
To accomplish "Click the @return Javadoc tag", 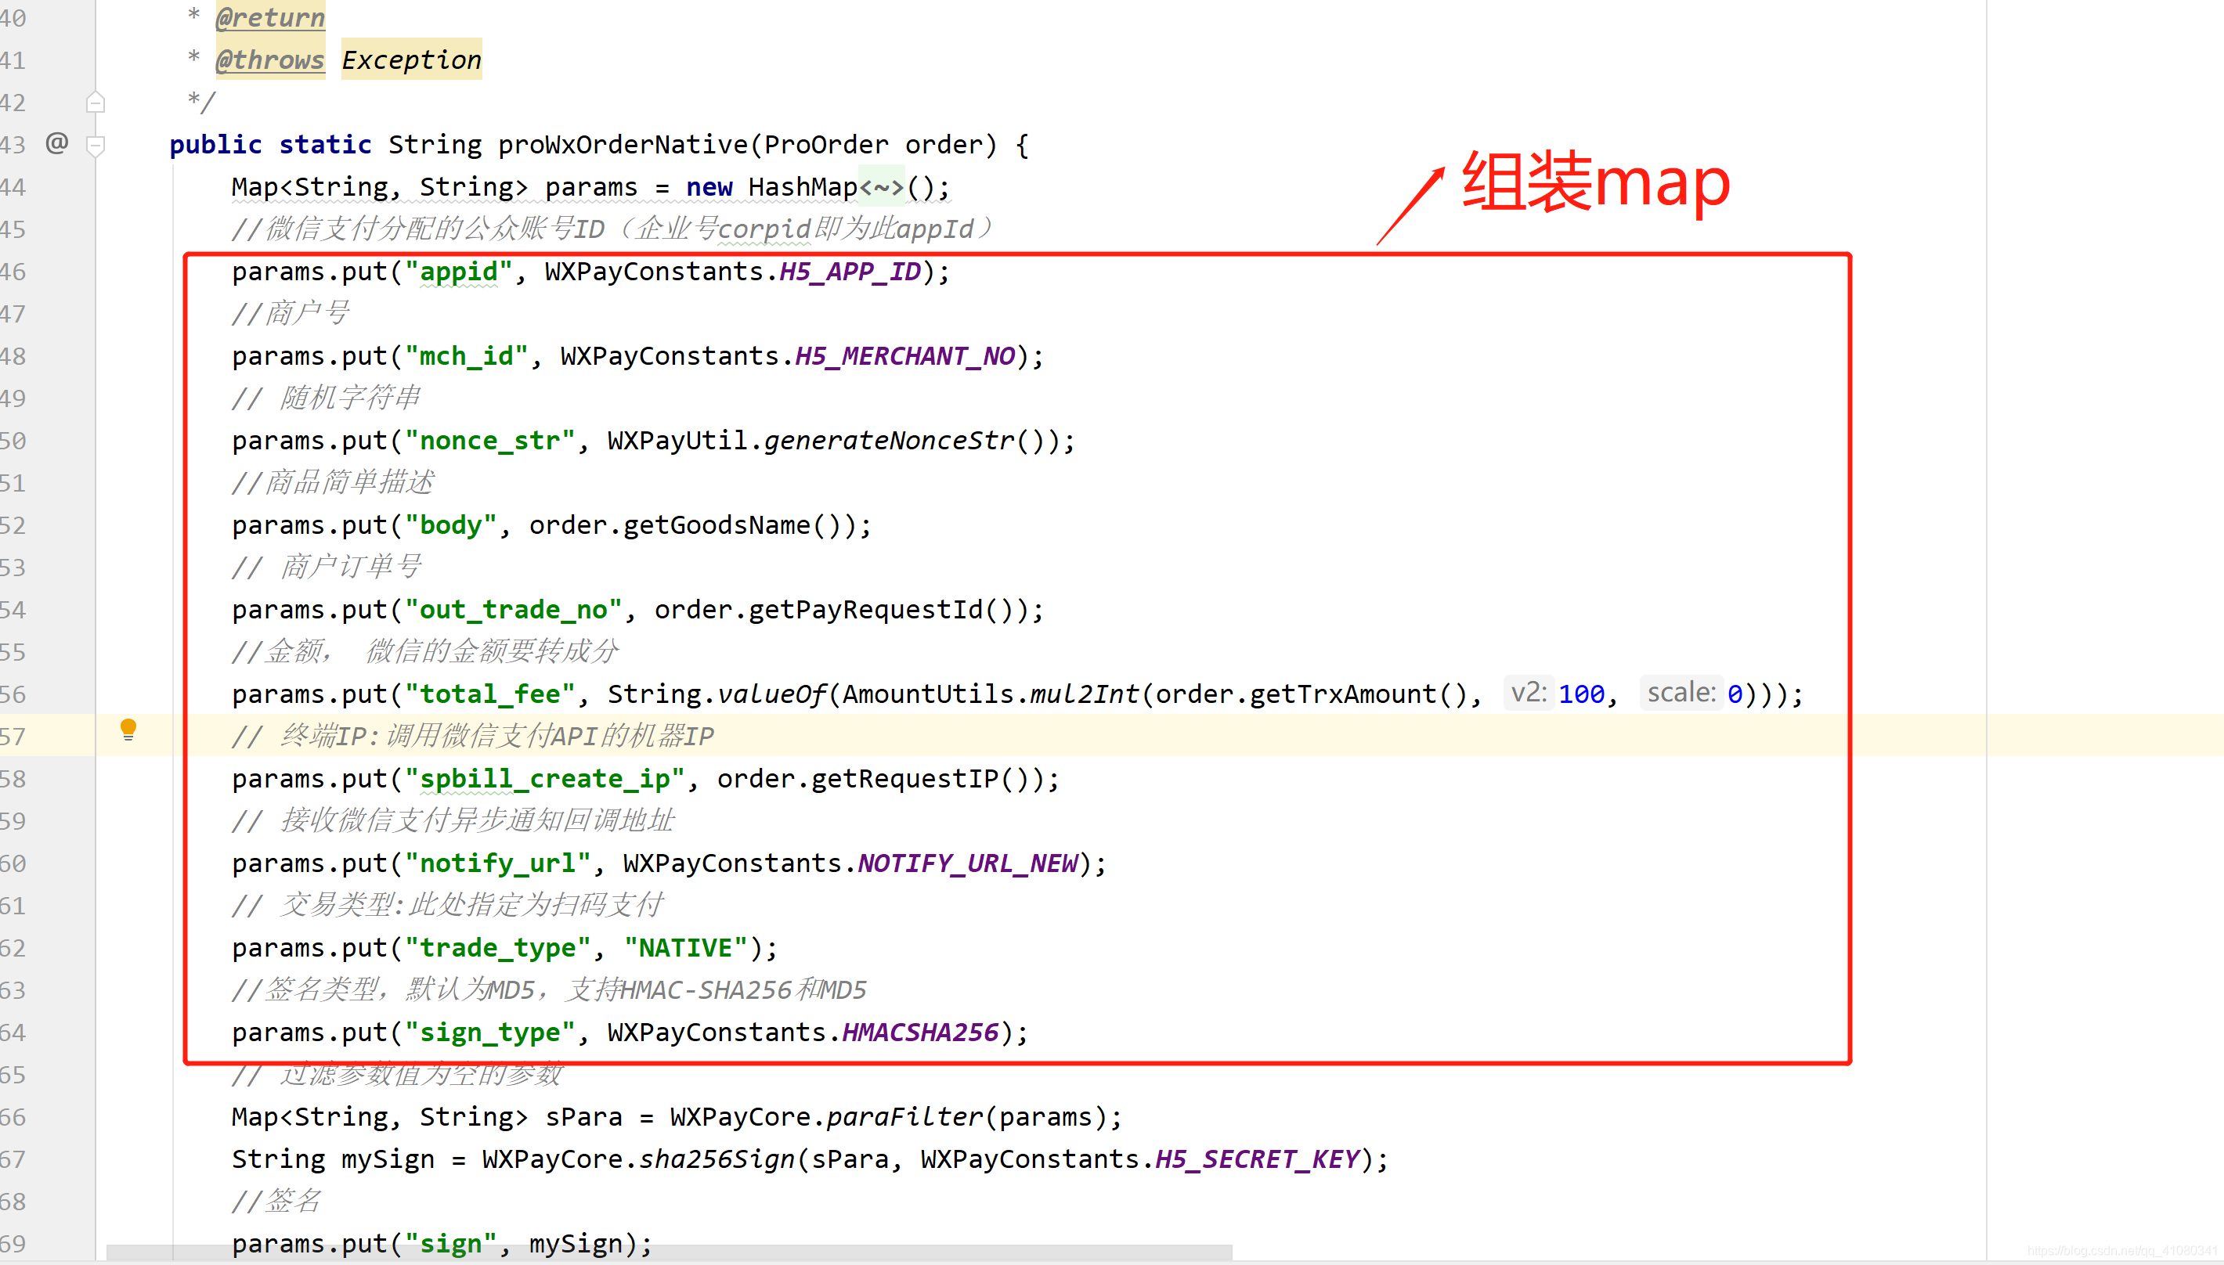I will click(269, 17).
